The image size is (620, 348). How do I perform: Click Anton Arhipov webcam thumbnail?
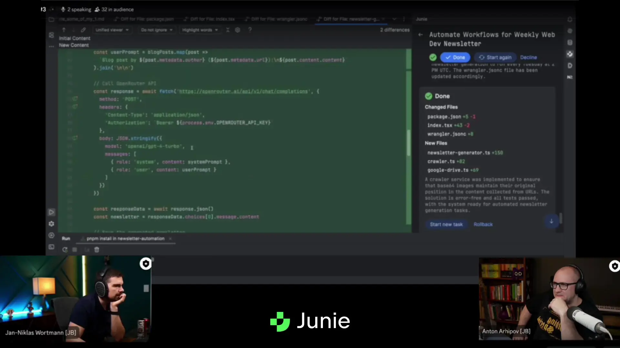(x=549, y=299)
